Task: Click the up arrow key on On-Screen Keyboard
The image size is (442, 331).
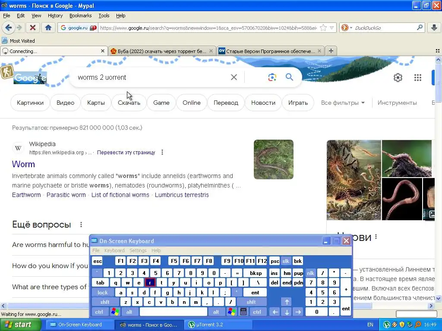Action: point(287,302)
